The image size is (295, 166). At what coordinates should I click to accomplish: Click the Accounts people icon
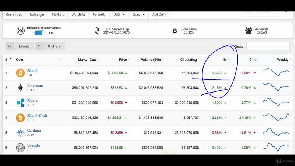249,31
